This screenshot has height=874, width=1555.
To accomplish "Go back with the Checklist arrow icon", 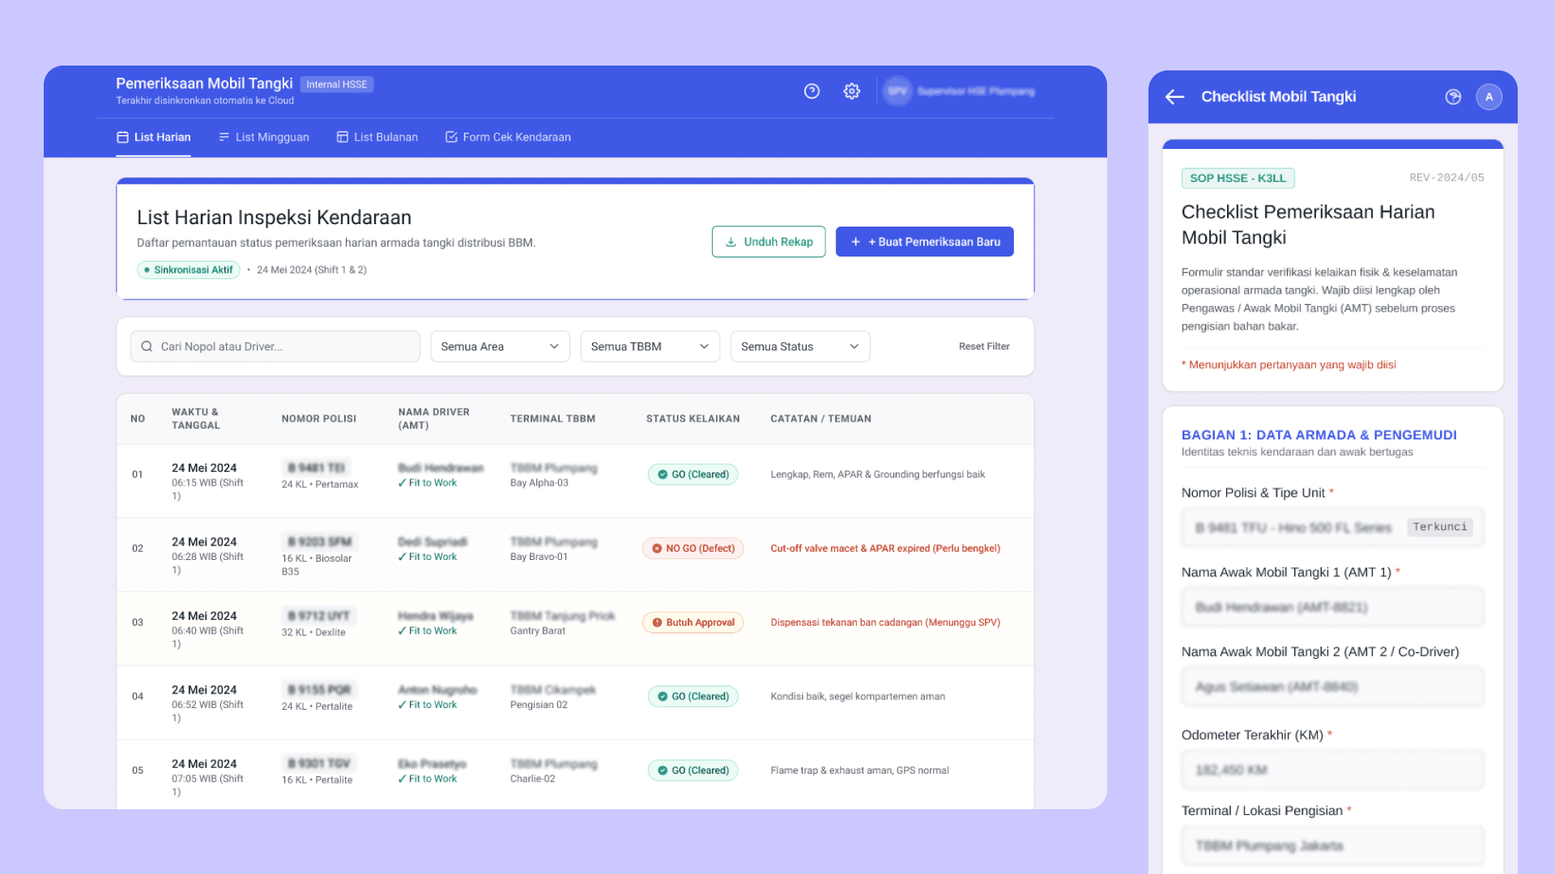I will (x=1174, y=97).
